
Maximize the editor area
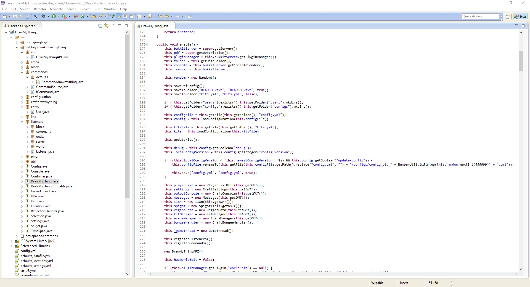coord(523,26)
